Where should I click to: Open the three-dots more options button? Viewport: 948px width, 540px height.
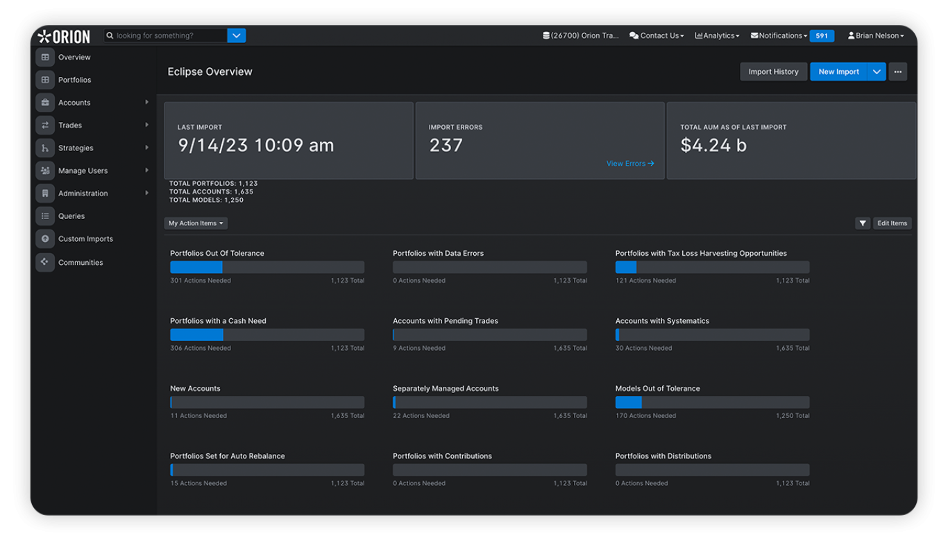pos(898,71)
